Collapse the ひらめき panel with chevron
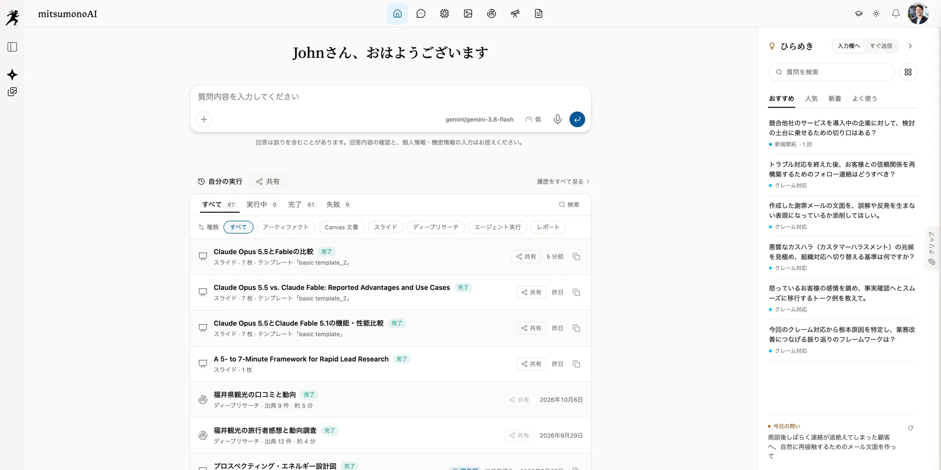The image size is (941, 470). coord(910,46)
